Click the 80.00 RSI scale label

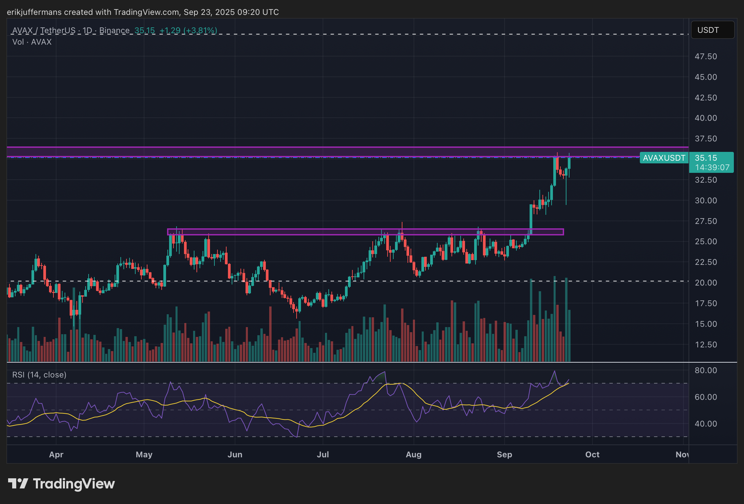click(706, 370)
